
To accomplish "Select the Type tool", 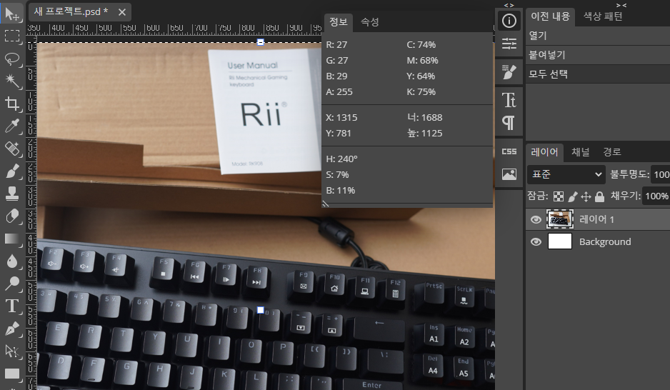I will click(x=12, y=306).
